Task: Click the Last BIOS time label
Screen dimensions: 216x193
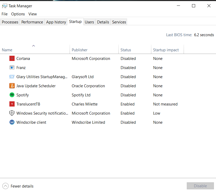Action: (x=179, y=35)
